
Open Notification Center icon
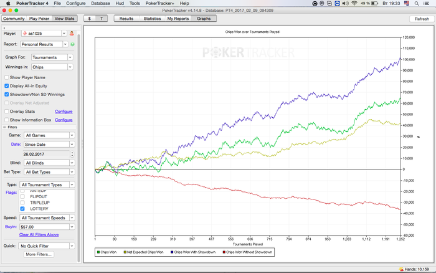pos(426,3)
